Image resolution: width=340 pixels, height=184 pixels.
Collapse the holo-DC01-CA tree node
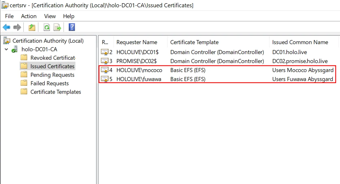point(6,49)
